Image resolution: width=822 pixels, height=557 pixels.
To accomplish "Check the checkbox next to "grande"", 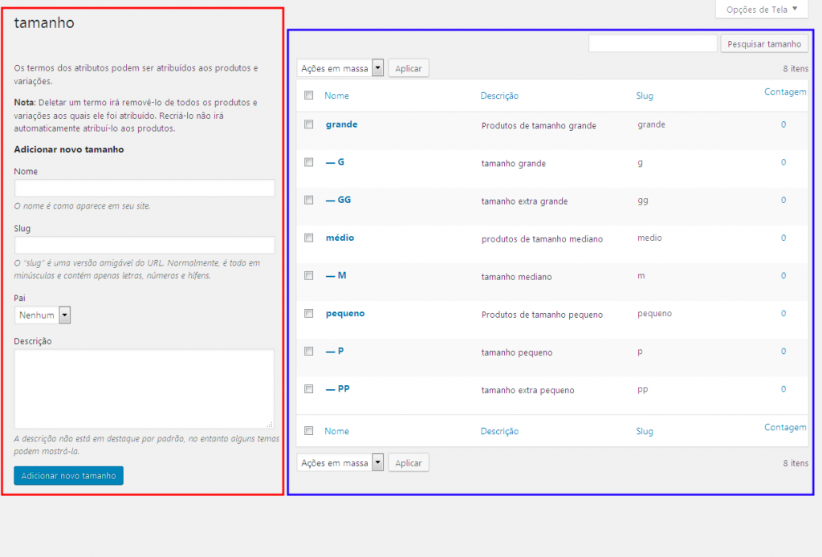I will click(308, 124).
